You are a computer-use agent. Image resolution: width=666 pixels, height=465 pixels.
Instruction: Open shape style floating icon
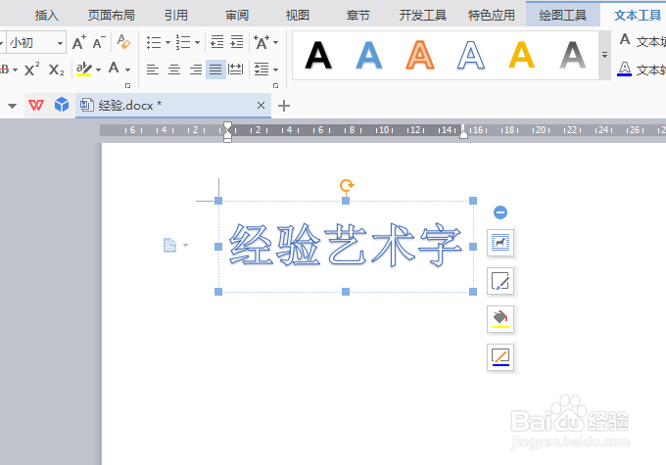[x=500, y=281]
